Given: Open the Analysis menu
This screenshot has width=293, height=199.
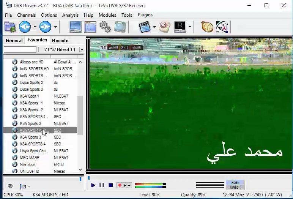Looking at the screenshot, I should click(x=71, y=15).
